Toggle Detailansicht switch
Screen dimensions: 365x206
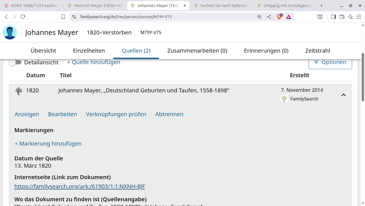pyautogui.click(x=15, y=62)
